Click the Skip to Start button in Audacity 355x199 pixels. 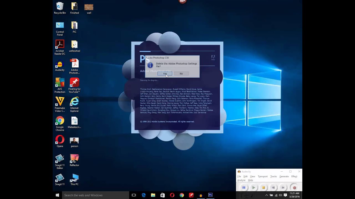273,188
